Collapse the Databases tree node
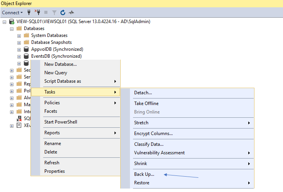 pos(12,29)
